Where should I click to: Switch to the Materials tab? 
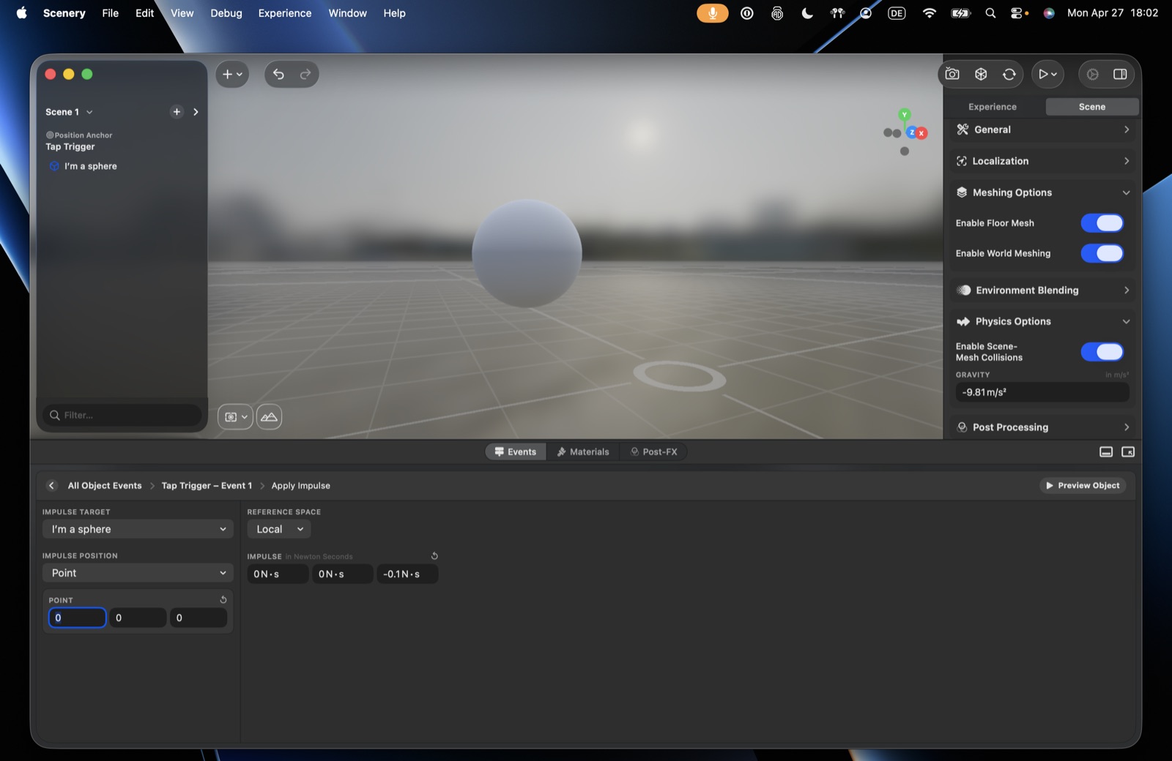tap(583, 452)
